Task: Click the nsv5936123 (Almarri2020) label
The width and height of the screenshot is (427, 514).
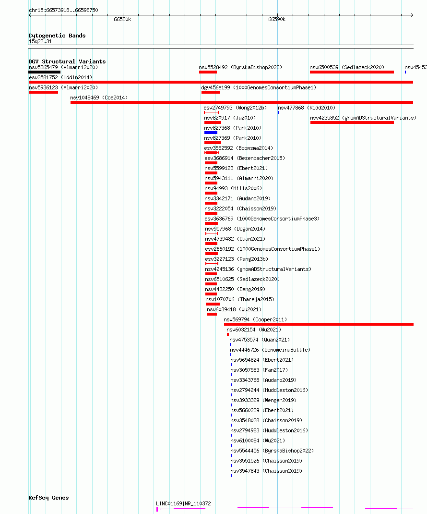Action: 63,87
